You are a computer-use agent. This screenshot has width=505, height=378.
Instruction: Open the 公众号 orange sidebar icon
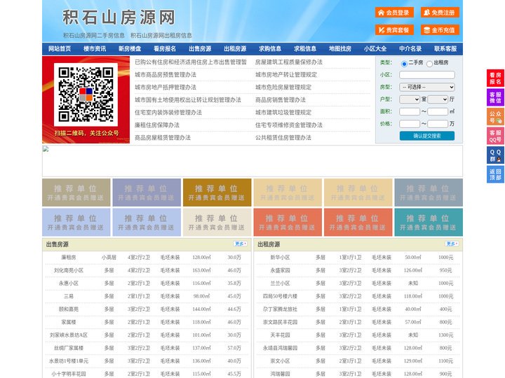point(495,117)
